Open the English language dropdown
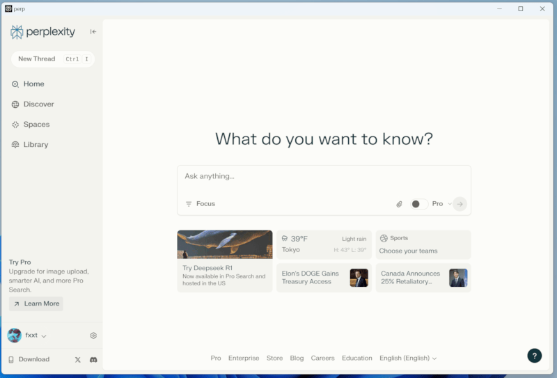The image size is (557, 378). 407,358
